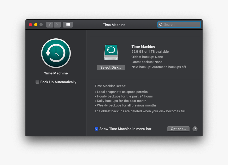Viewport: 228px width, 165px height.
Task: Uncheck Show Time Machine in menu bar
Action: point(97,129)
